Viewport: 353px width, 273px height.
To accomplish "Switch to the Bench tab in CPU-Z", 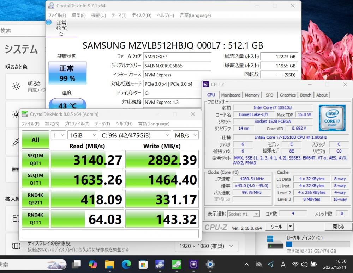I will 306,95.
